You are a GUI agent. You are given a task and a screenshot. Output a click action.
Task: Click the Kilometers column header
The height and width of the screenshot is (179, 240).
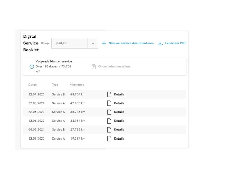tap(77, 85)
